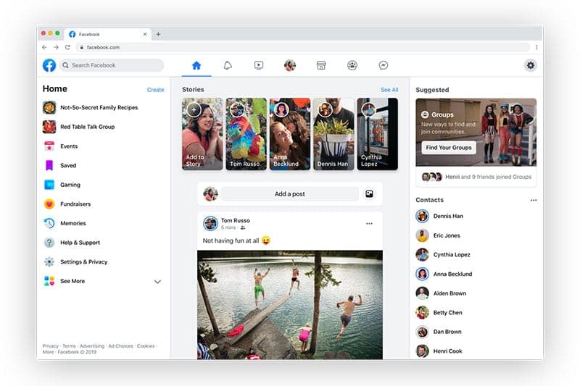
Task: Click the Search Facebook field
Action: point(112,65)
